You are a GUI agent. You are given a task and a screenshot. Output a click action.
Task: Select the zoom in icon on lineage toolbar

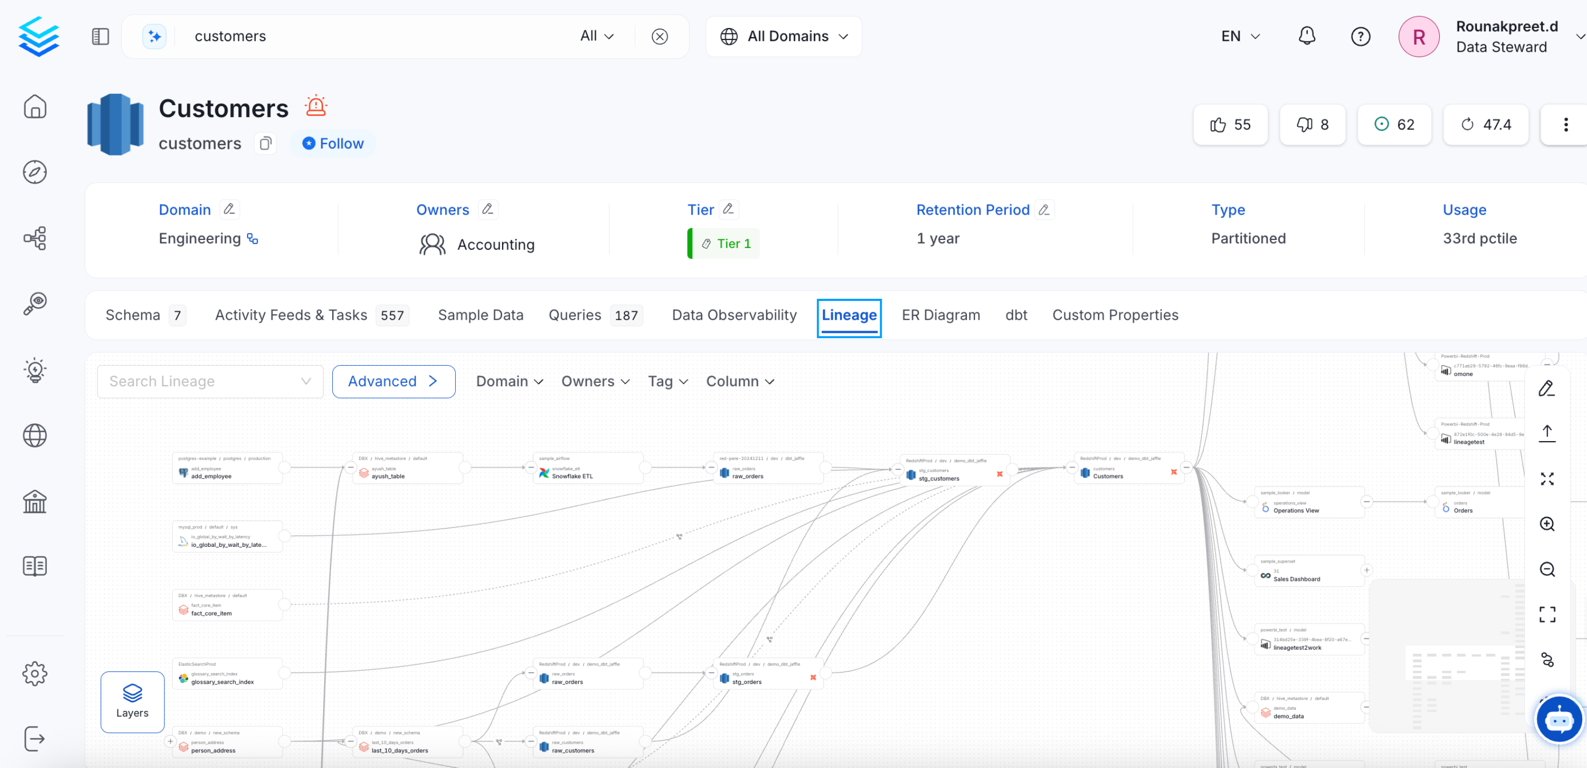tap(1547, 524)
